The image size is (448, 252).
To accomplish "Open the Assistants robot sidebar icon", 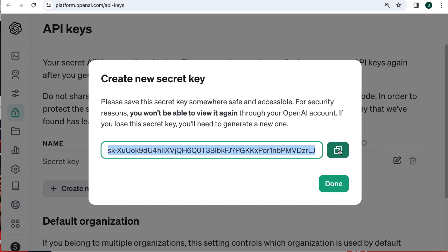I will click(15, 75).
